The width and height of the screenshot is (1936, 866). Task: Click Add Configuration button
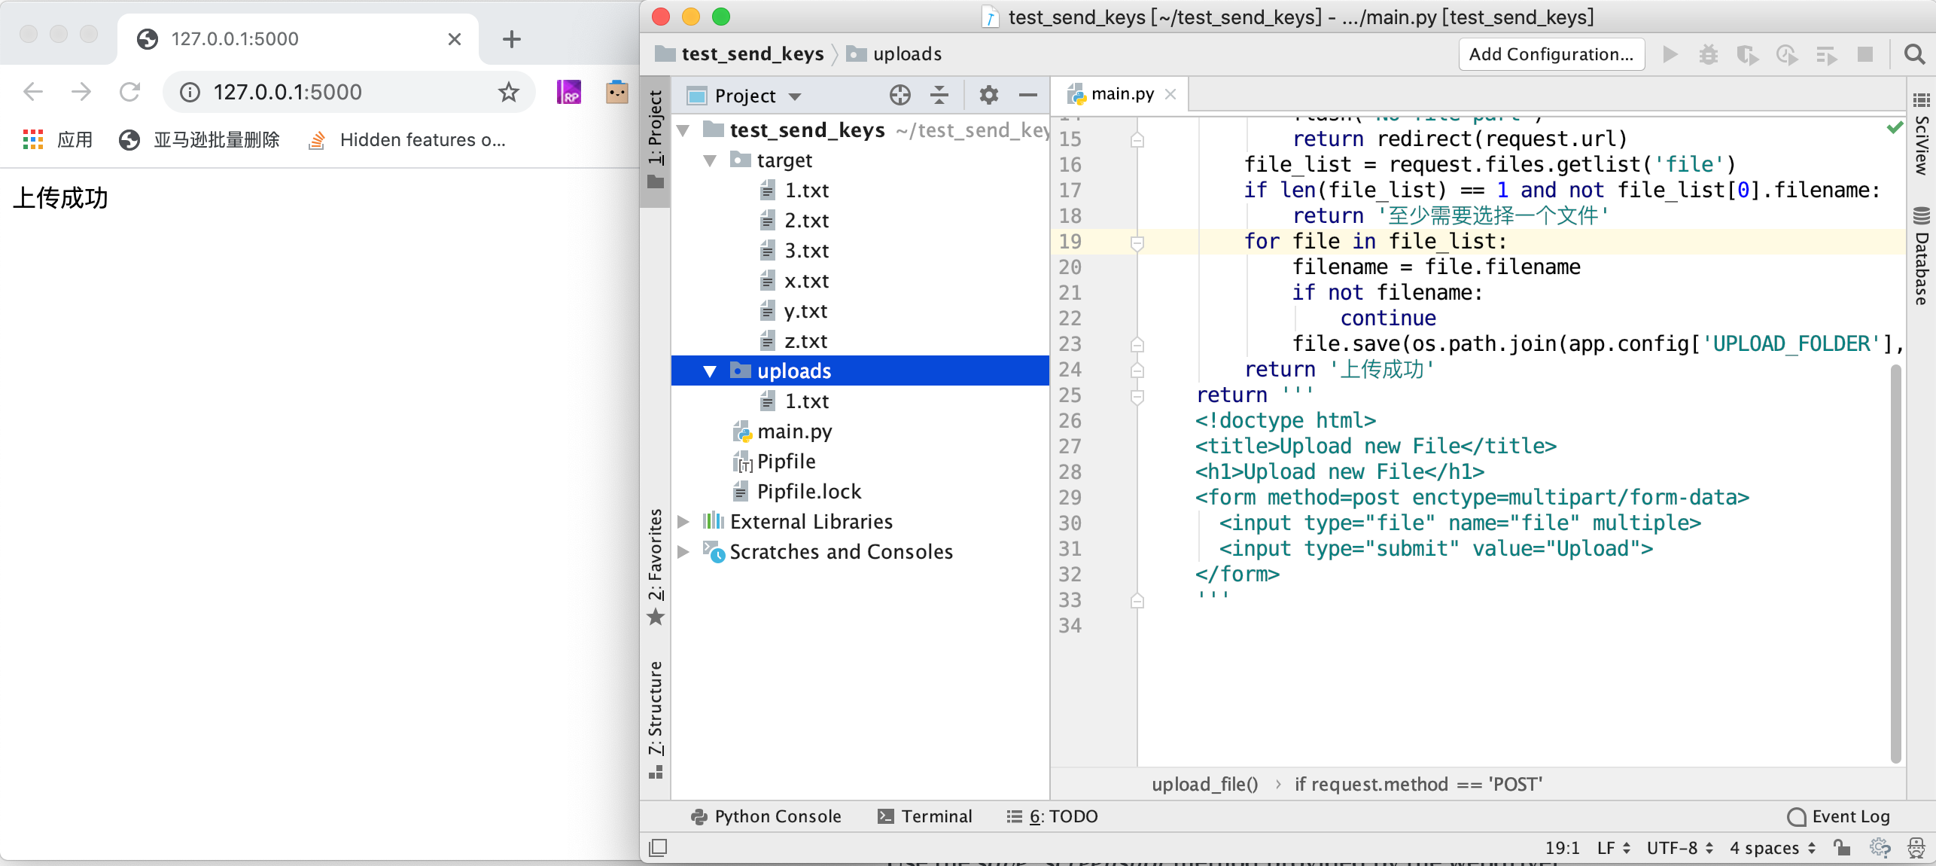[1551, 54]
